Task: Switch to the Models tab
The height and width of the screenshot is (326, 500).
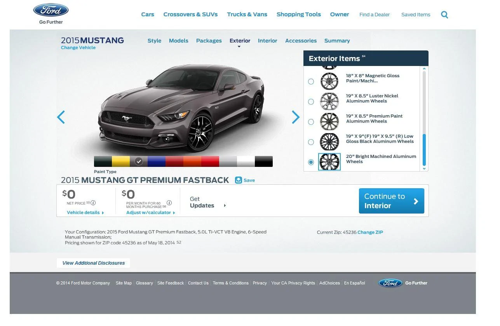Action: tap(179, 41)
